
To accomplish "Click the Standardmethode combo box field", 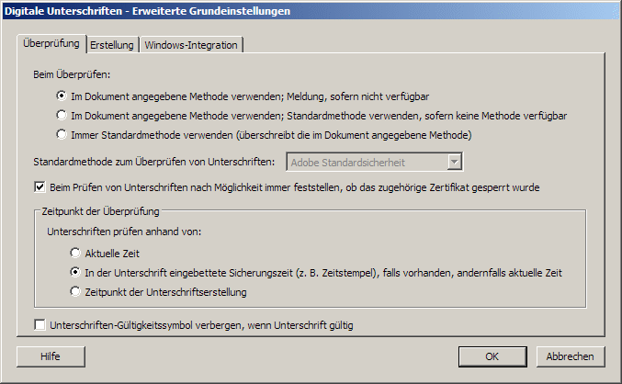I will point(375,163).
